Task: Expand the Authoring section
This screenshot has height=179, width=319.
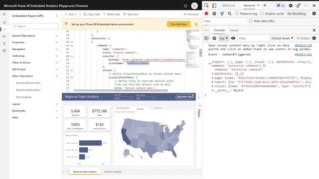Action: click(x=35, y=56)
